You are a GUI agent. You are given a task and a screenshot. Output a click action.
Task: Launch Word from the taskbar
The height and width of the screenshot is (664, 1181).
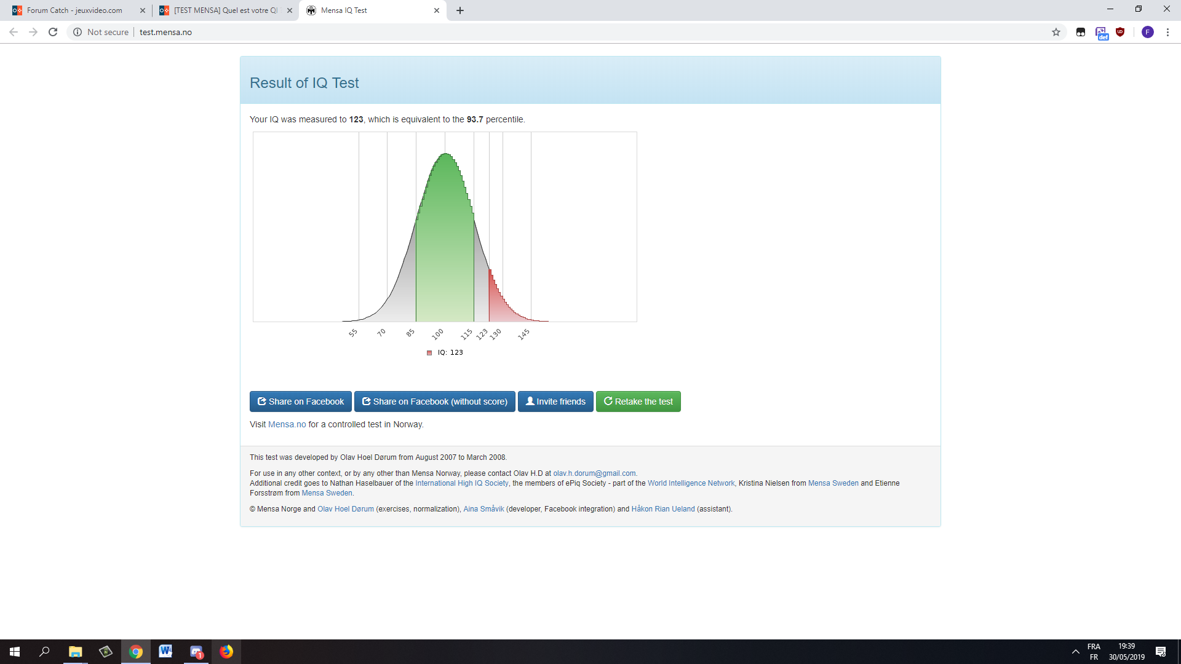click(165, 652)
